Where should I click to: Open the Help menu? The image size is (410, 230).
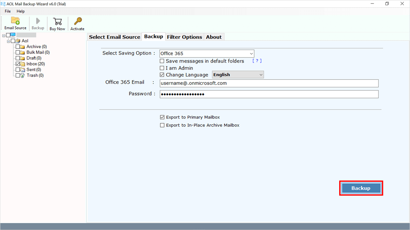[x=20, y=11]
